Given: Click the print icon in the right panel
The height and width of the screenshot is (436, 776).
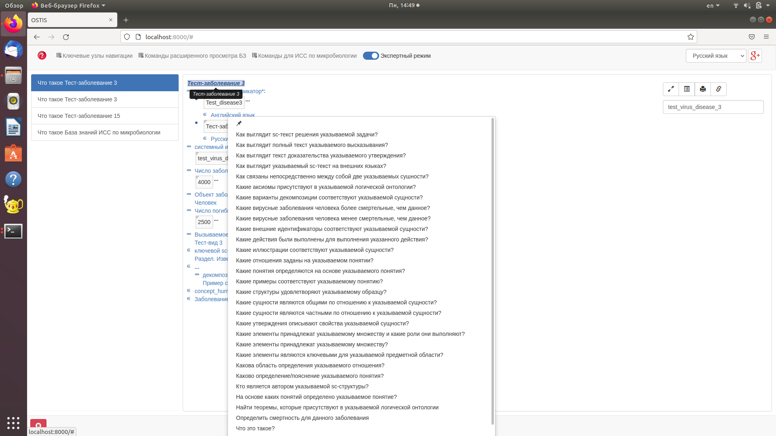Looking at the screenshot, I should 702,89.
